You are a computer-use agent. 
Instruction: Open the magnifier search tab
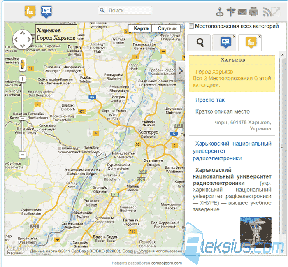[x=199, y=43]
